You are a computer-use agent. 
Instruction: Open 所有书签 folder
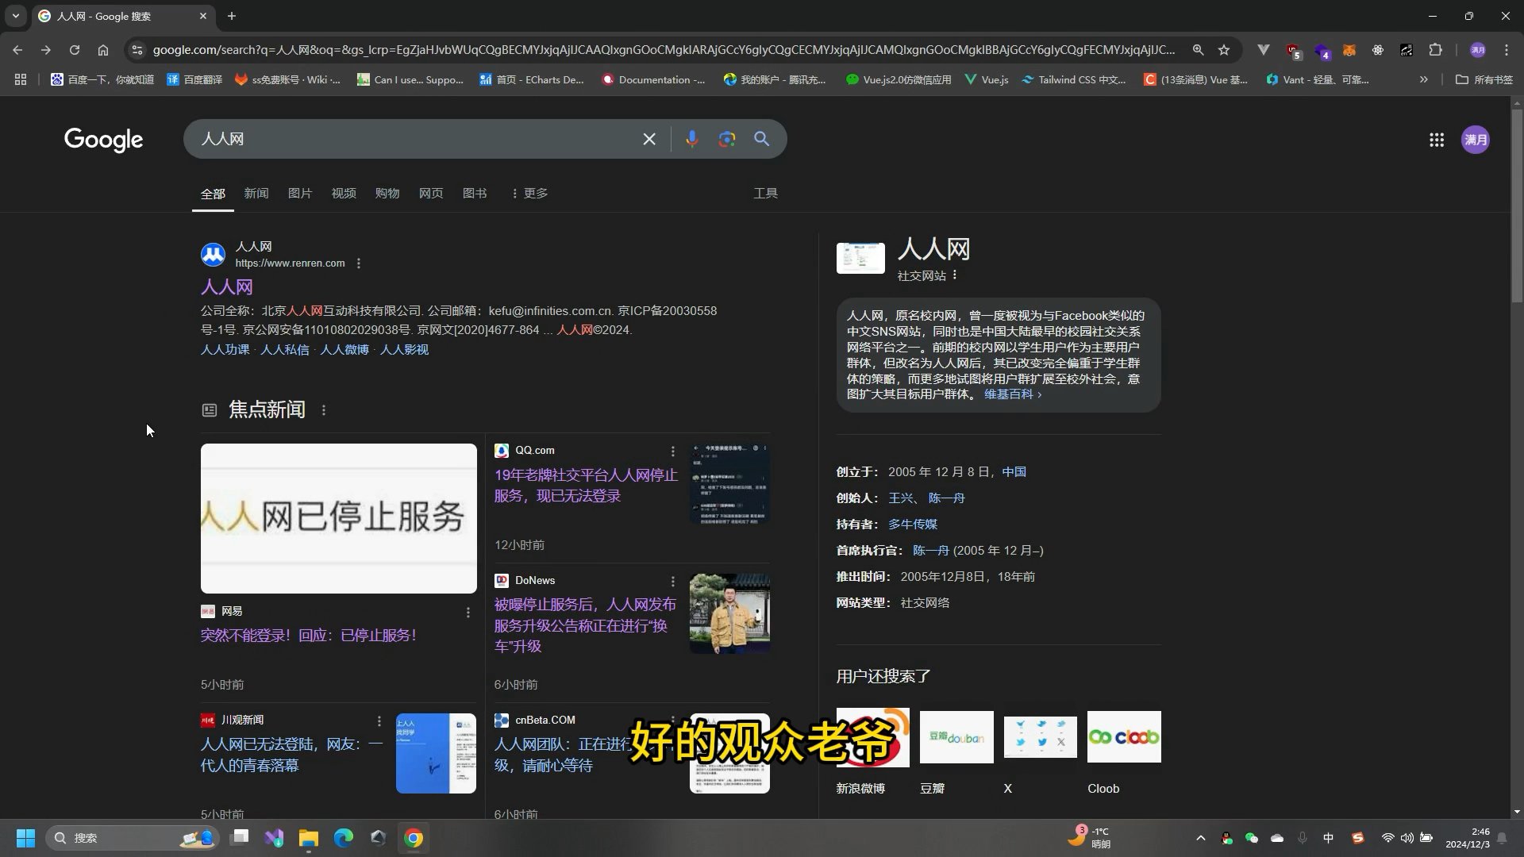(1484, 79)
